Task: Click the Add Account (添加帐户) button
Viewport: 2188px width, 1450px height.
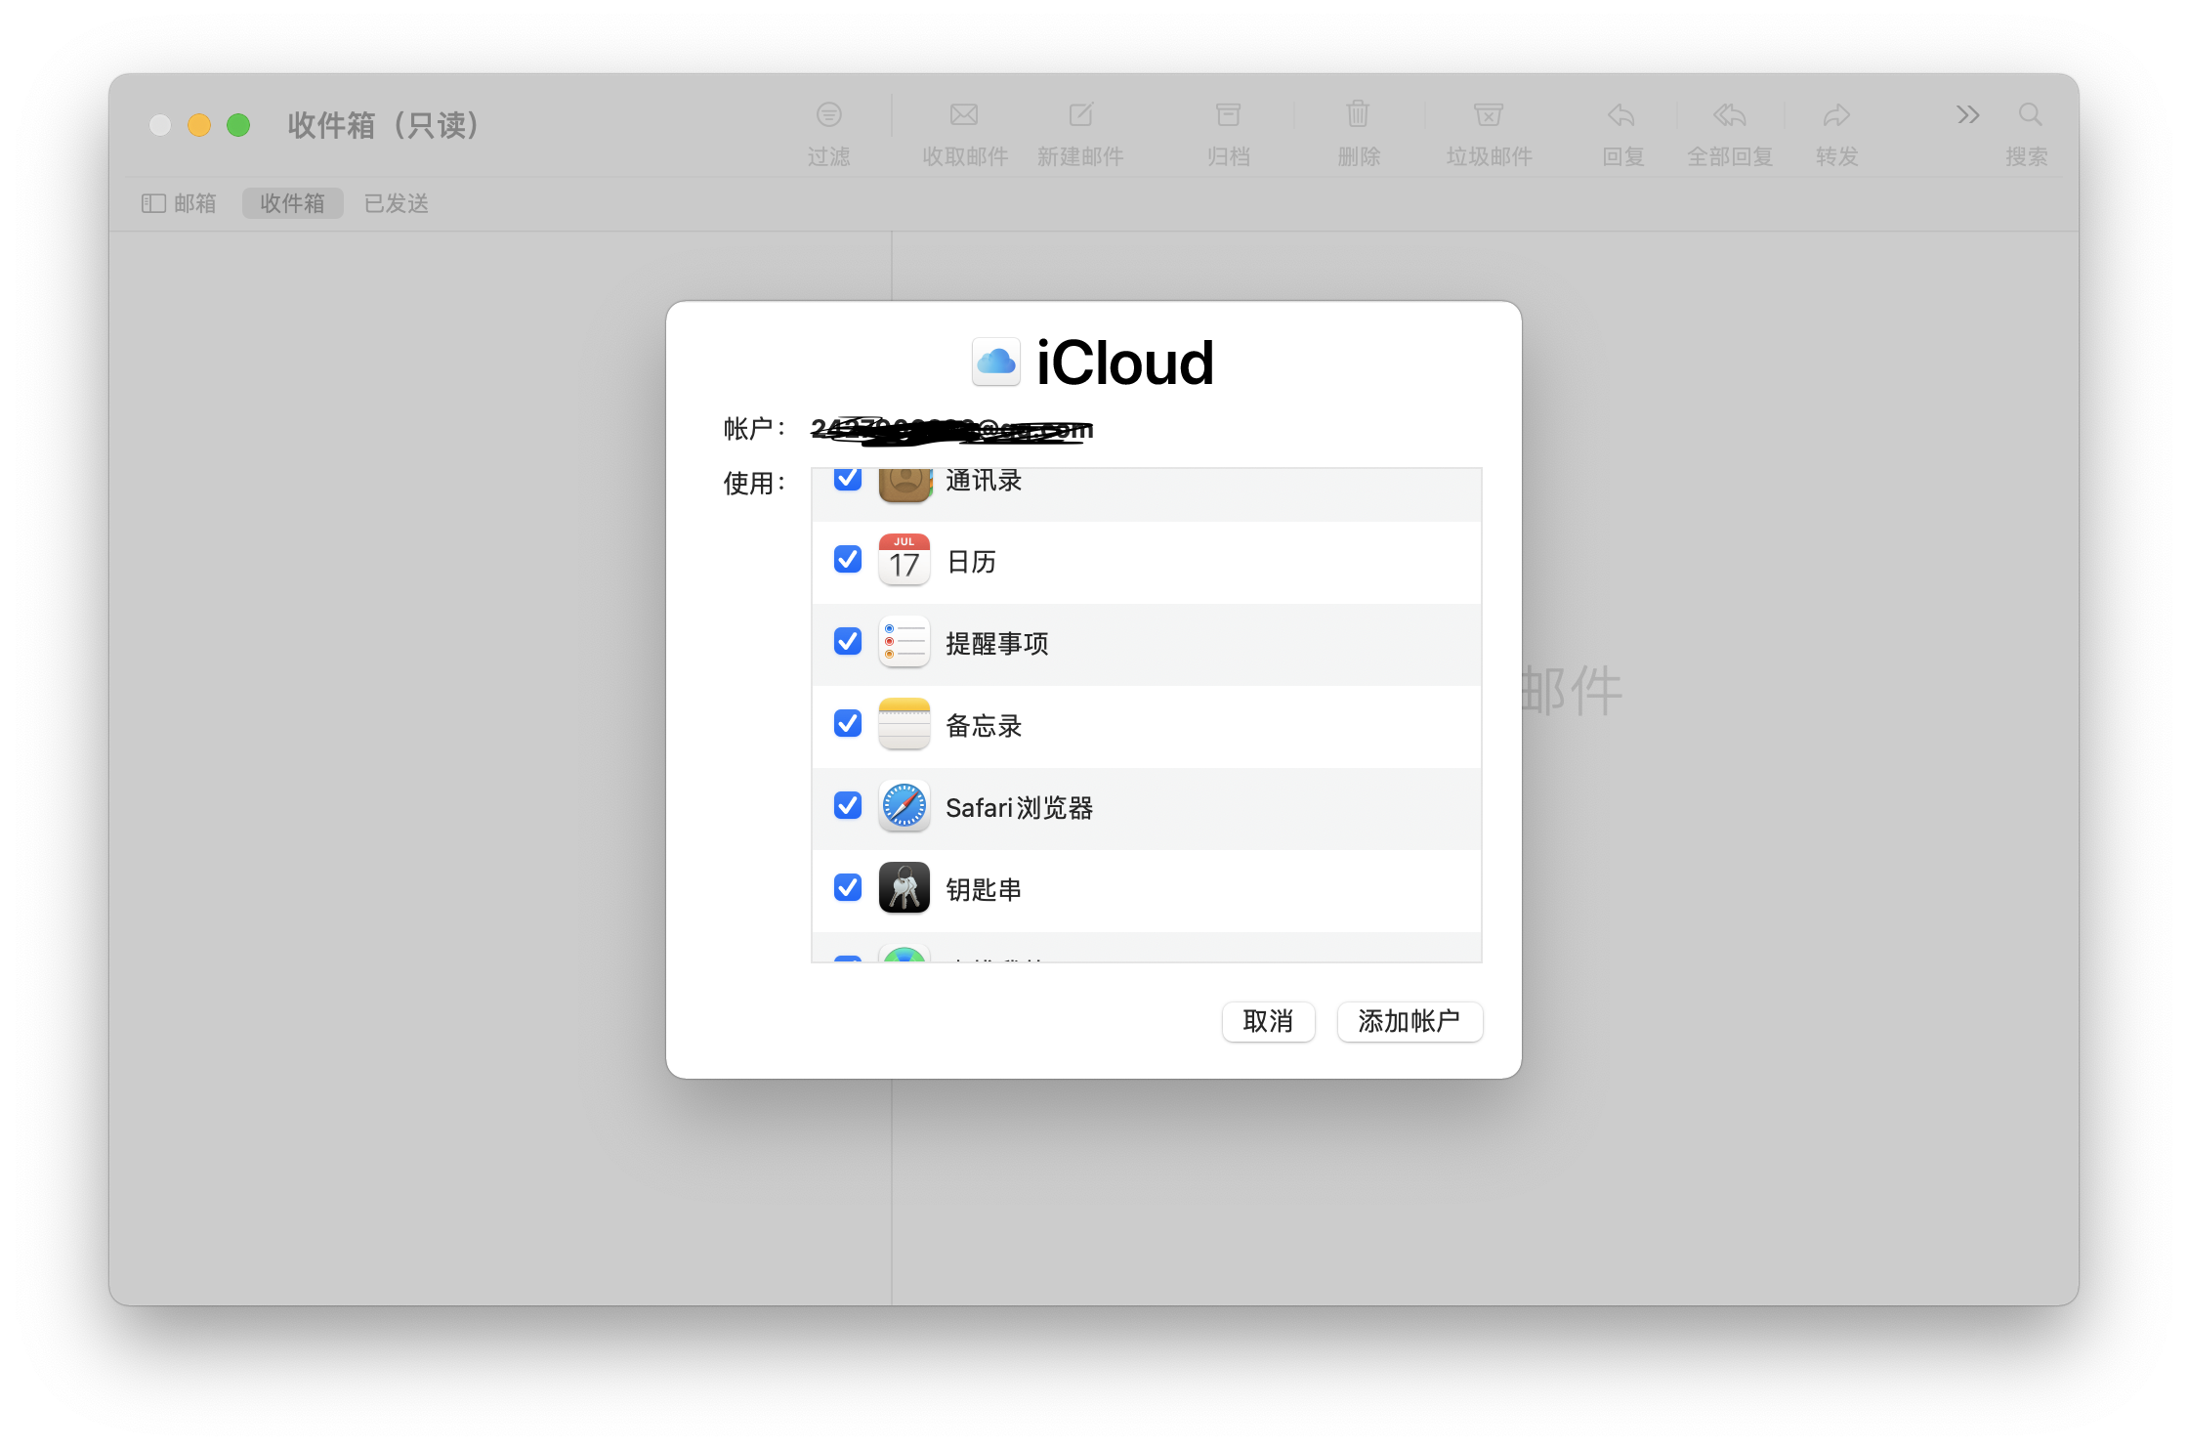Action: point(1409,1021)
